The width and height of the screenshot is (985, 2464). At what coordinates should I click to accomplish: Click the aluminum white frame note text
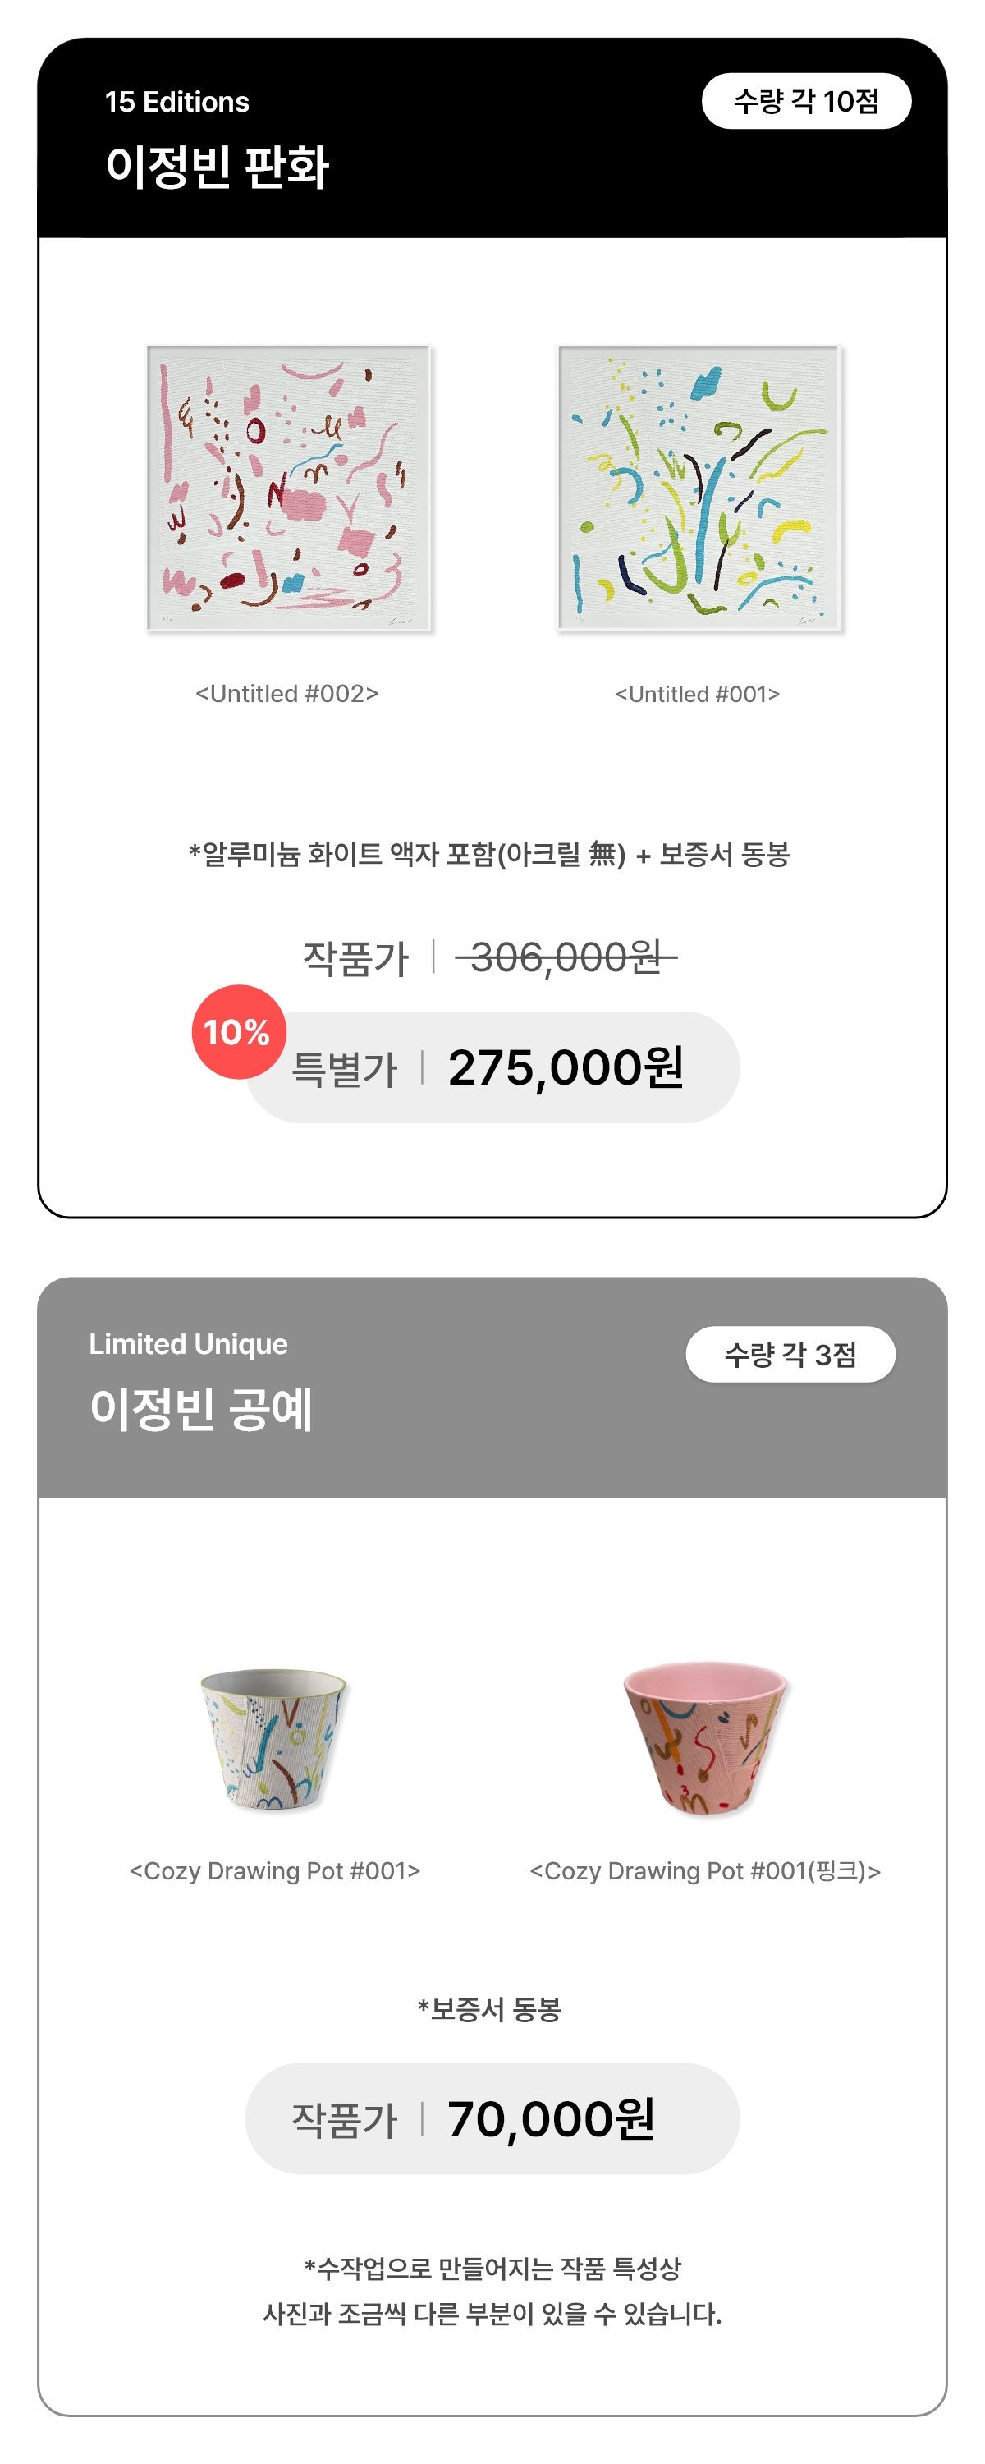[488, 854]
